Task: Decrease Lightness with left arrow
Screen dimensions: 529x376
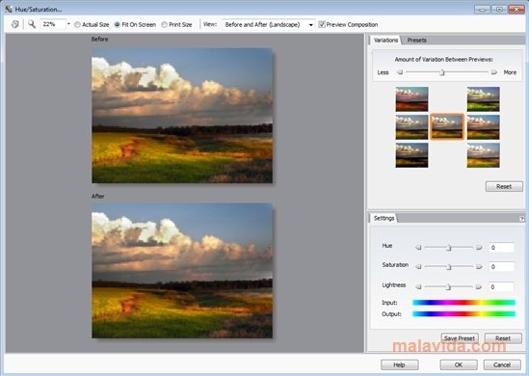Action: tap(418, 287)
